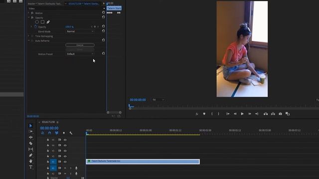Collapse the Opacity effect group

29,17
